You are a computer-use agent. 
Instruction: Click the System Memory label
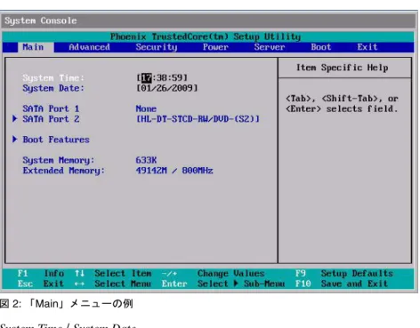(x=59, y=160)
